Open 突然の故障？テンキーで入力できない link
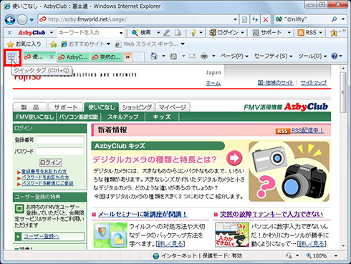The height and width of the screenshot is (264, 351). tap(271, 214)
